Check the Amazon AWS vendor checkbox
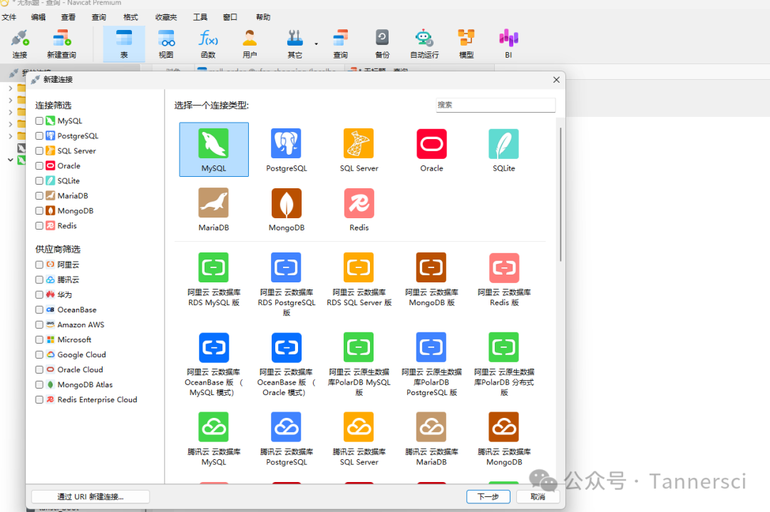 (x=39, y=324)
